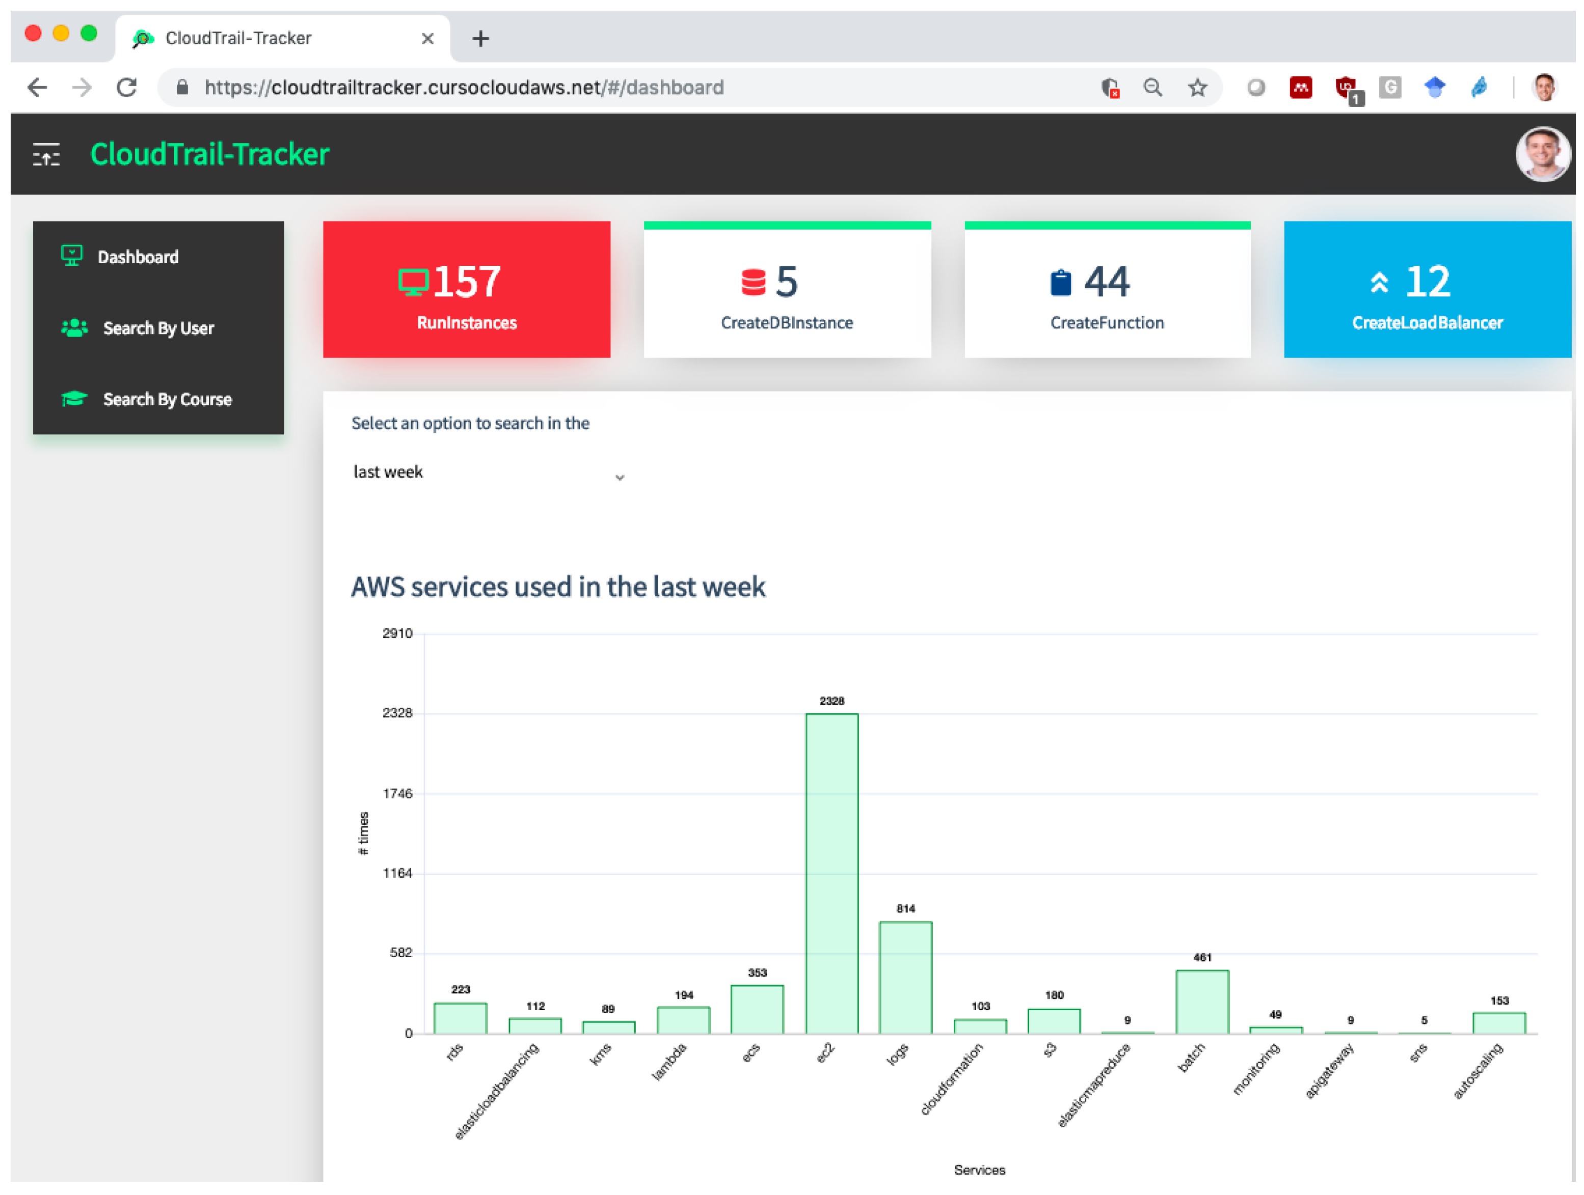Image resolution: width=1584 pixels, height=1195 pixels.
Task: Click the Search By User people icon
Action: point(74,328)
